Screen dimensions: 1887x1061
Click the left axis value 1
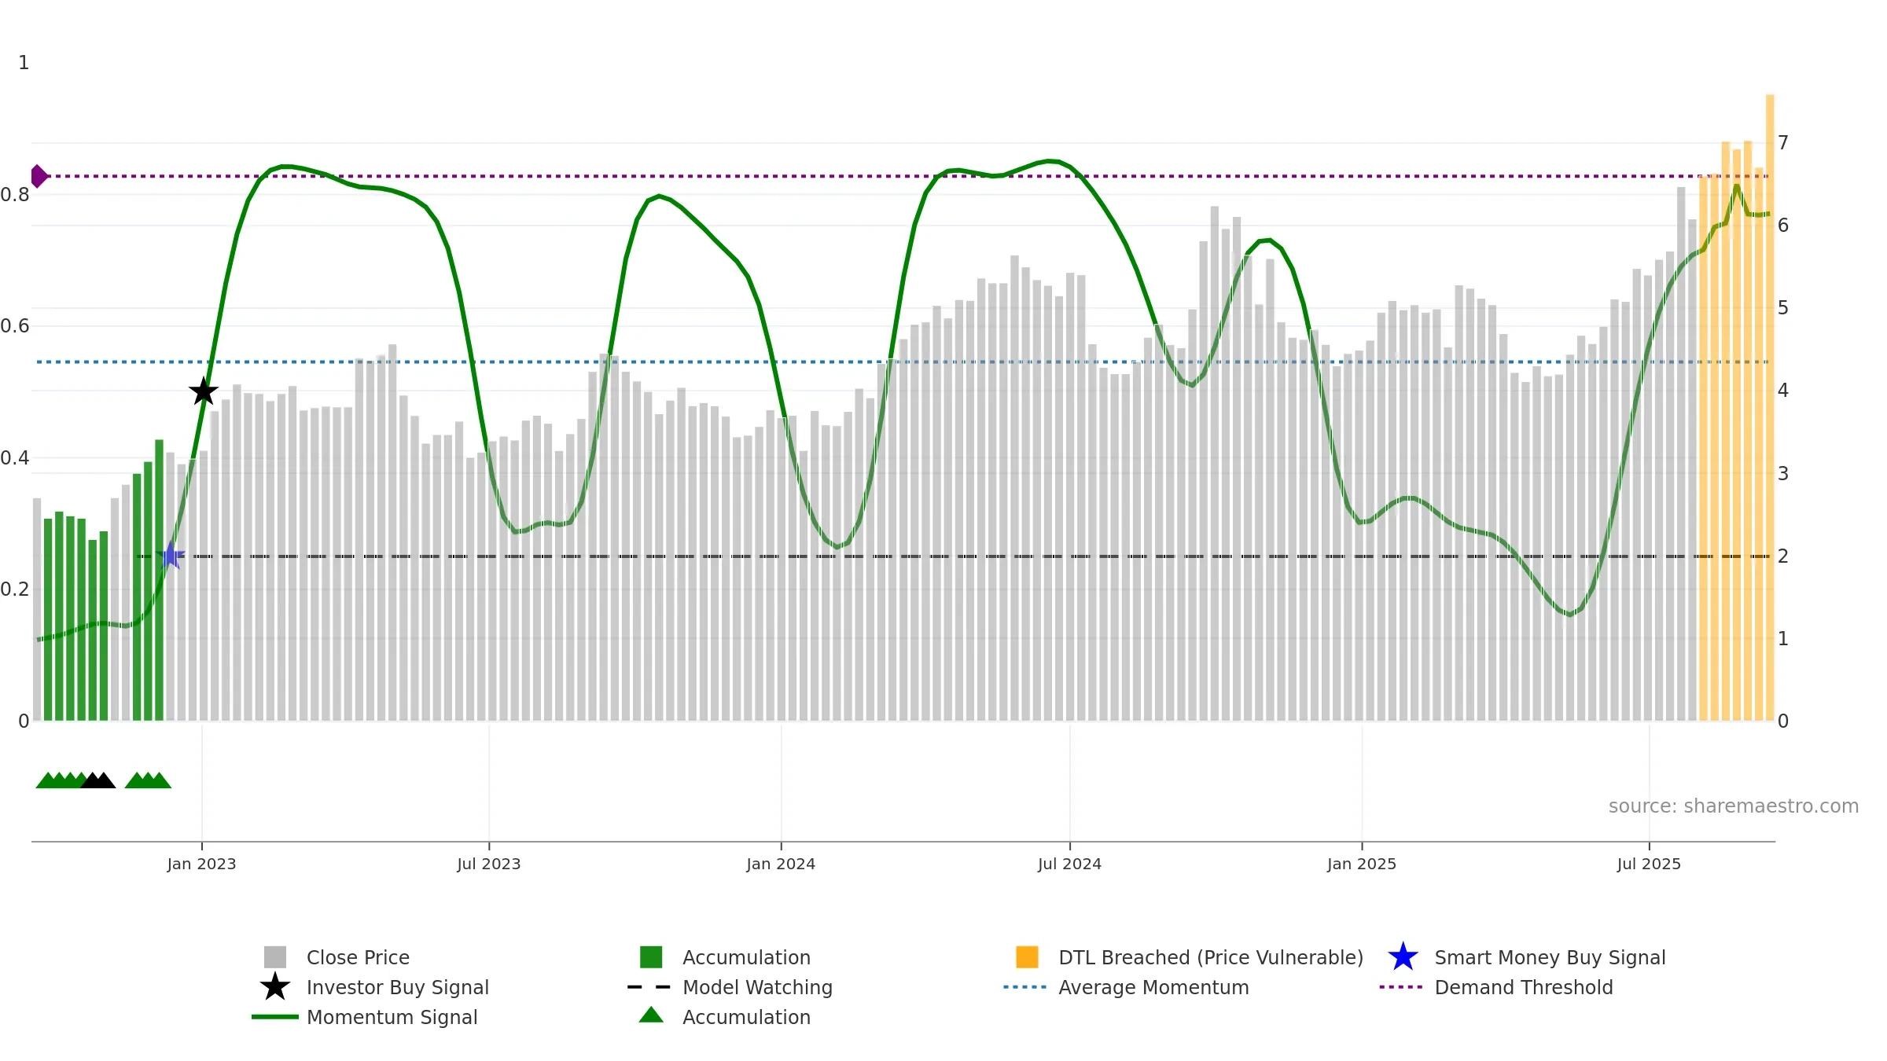pyautogui.click(x=24, y=63)
